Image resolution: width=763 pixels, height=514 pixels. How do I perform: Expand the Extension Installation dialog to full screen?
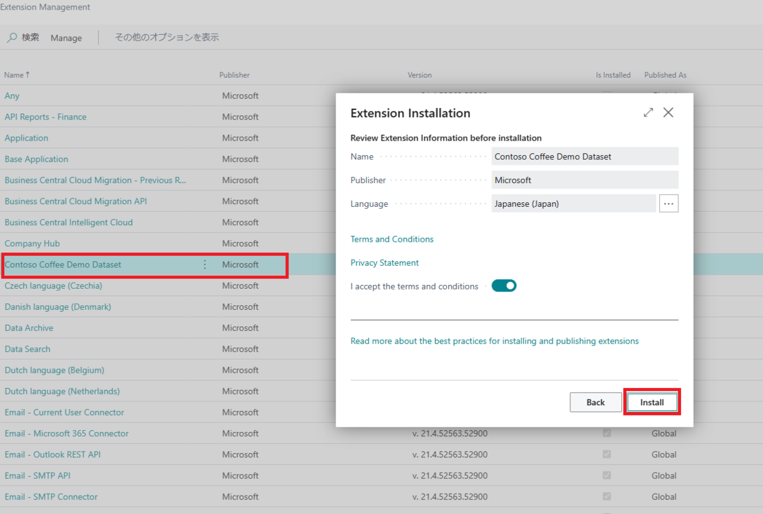(648, 112)
